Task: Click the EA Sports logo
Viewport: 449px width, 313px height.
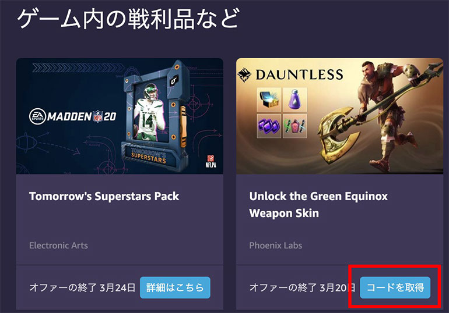Action: tap(37, 116)
